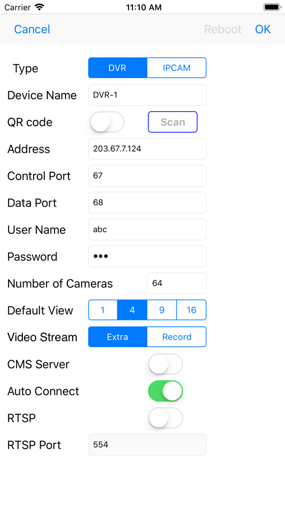Tap the 11:10 AM clock
Screen dimensions: 285x508
144,7
